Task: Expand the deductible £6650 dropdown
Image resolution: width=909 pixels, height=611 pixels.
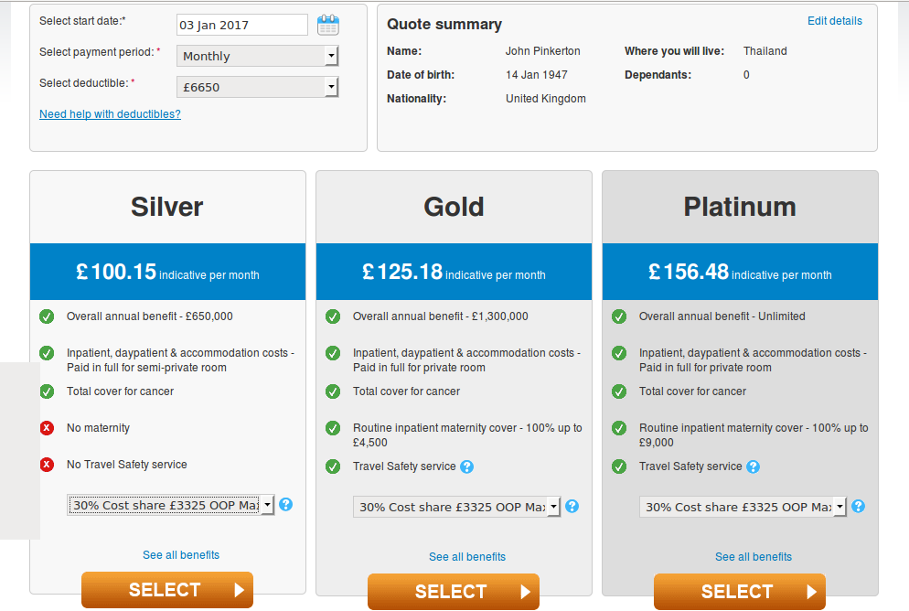Action: click(257, 88)
